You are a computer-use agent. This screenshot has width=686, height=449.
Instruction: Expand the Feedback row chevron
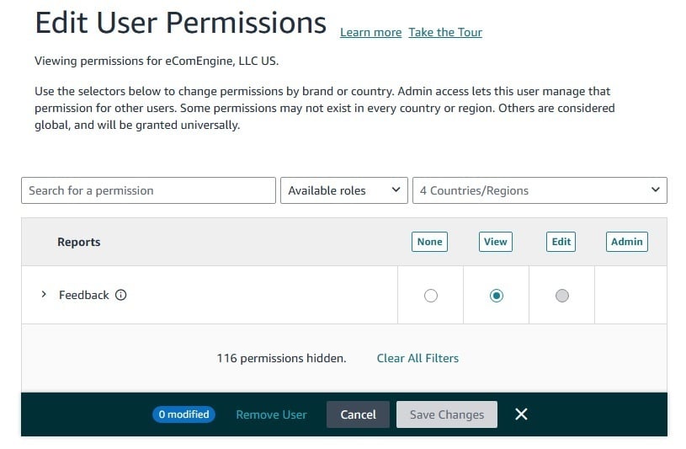point(44,295)
